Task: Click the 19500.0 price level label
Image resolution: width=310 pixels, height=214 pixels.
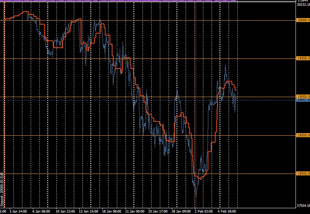Action: [303, 58]
